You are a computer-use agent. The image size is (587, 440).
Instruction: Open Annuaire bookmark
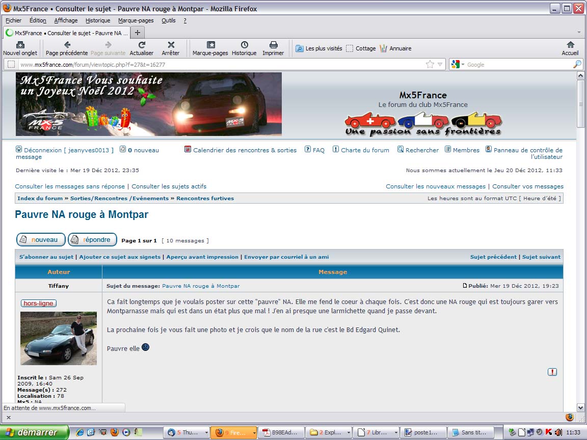pyautogui.click(x=395, y=48)
